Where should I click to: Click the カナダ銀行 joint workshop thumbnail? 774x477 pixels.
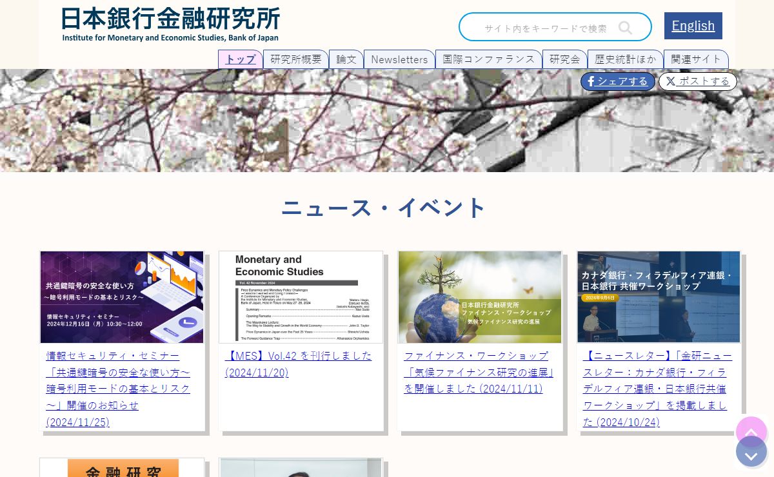pos(659,297)
